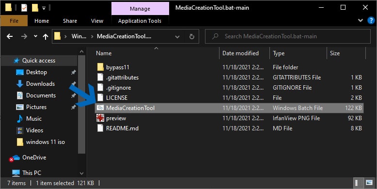This screenshot has width=377, height=189.
Task: Select OneDrive in the navigation pane
Action: click(x=34, y=157)
